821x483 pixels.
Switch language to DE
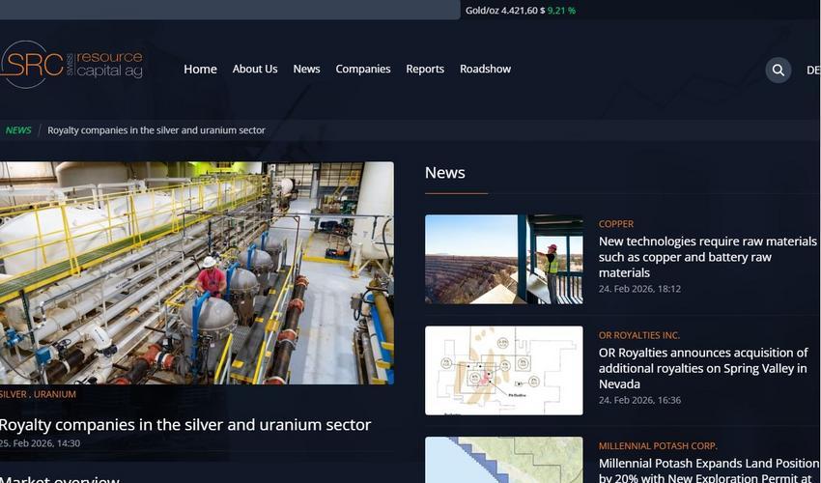pyautogui.click(x=813, y=71)
